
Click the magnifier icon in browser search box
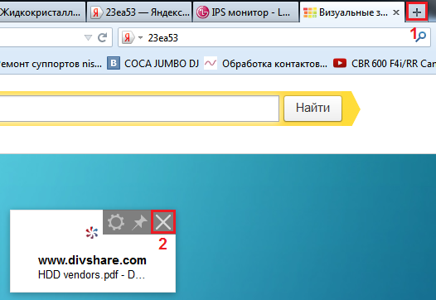tap(421, 36)
